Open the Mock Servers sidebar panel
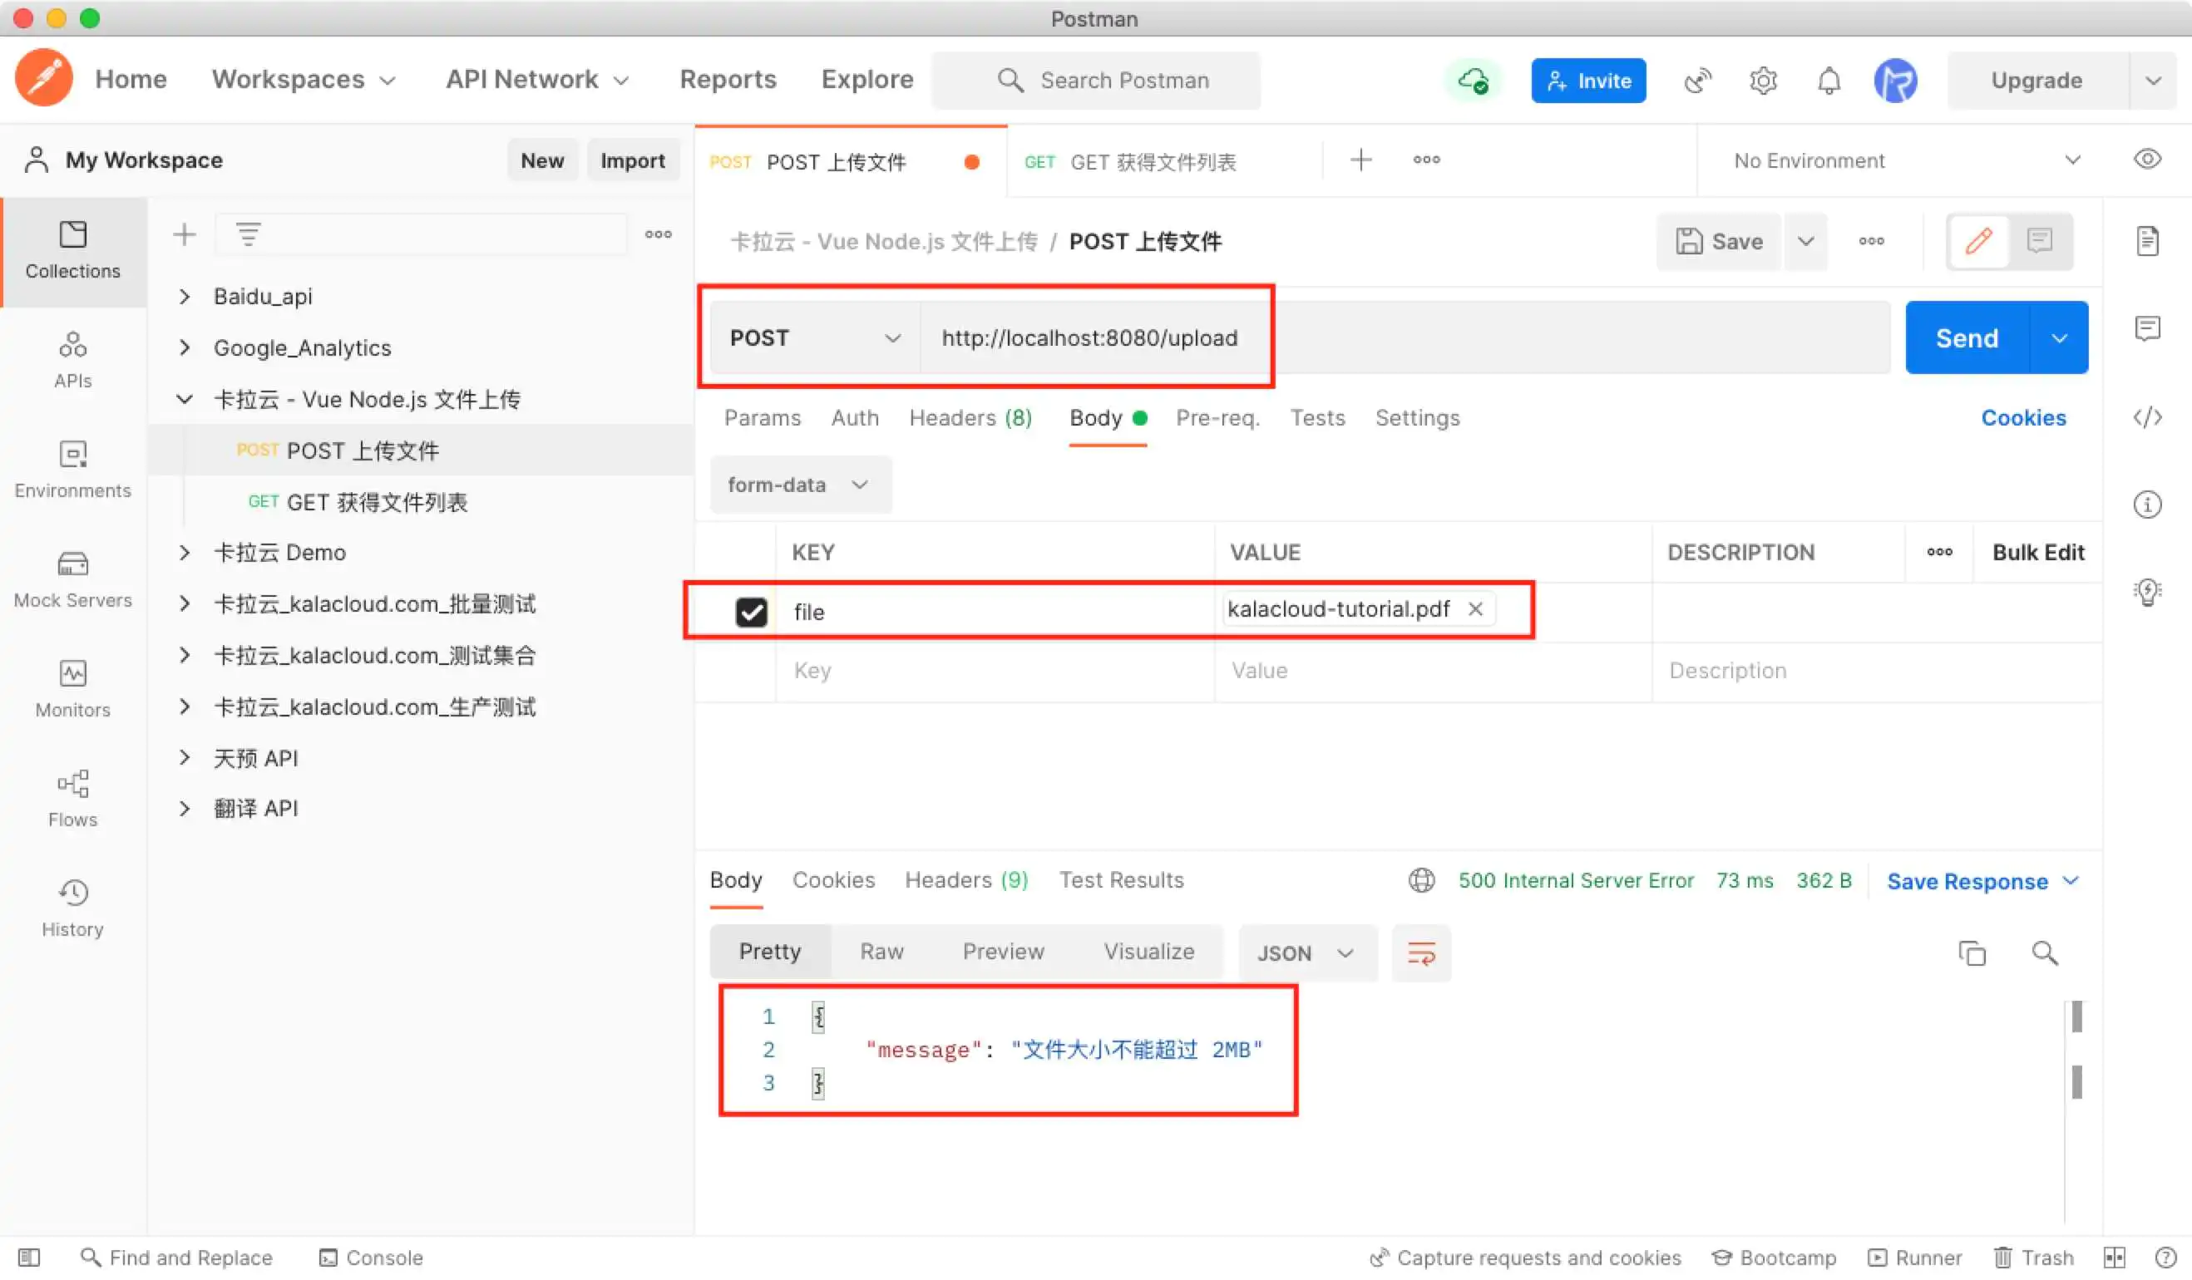This screenshot has height=1280, width=2192. tap(72, 578)
